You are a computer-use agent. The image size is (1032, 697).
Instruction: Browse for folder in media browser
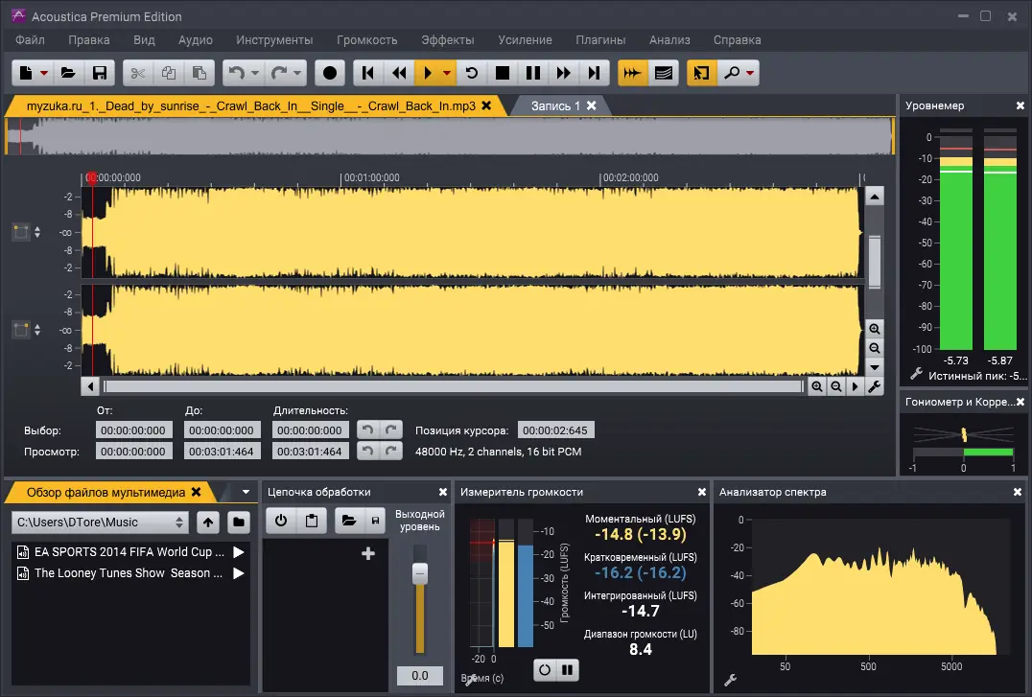(238, 523)
